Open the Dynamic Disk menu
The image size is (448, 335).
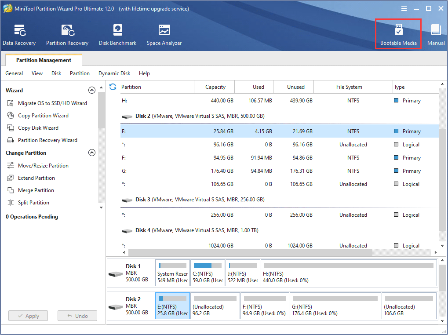point(114,73)
